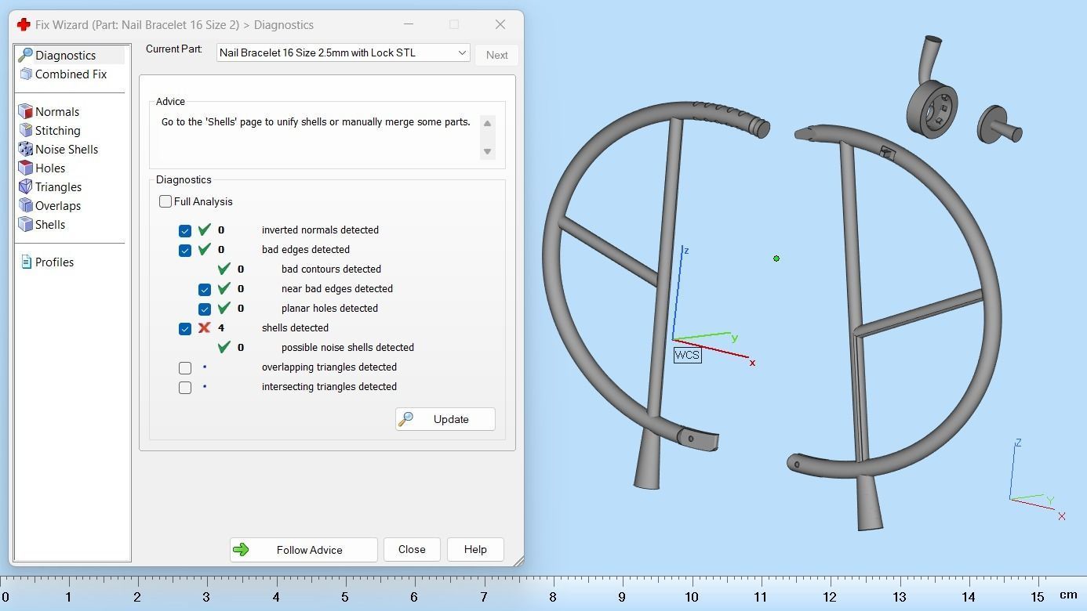Click the Profiles document icon
The image size is (1087, 611).
point(26,262)
